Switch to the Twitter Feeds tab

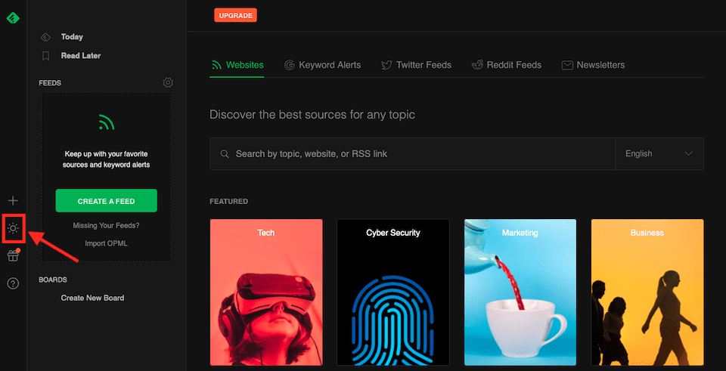click(x=416, y=65)
